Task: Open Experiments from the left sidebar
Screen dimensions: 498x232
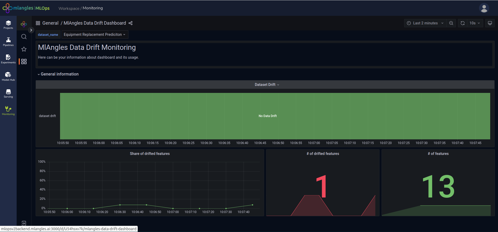Action: (x=8, y=59)
